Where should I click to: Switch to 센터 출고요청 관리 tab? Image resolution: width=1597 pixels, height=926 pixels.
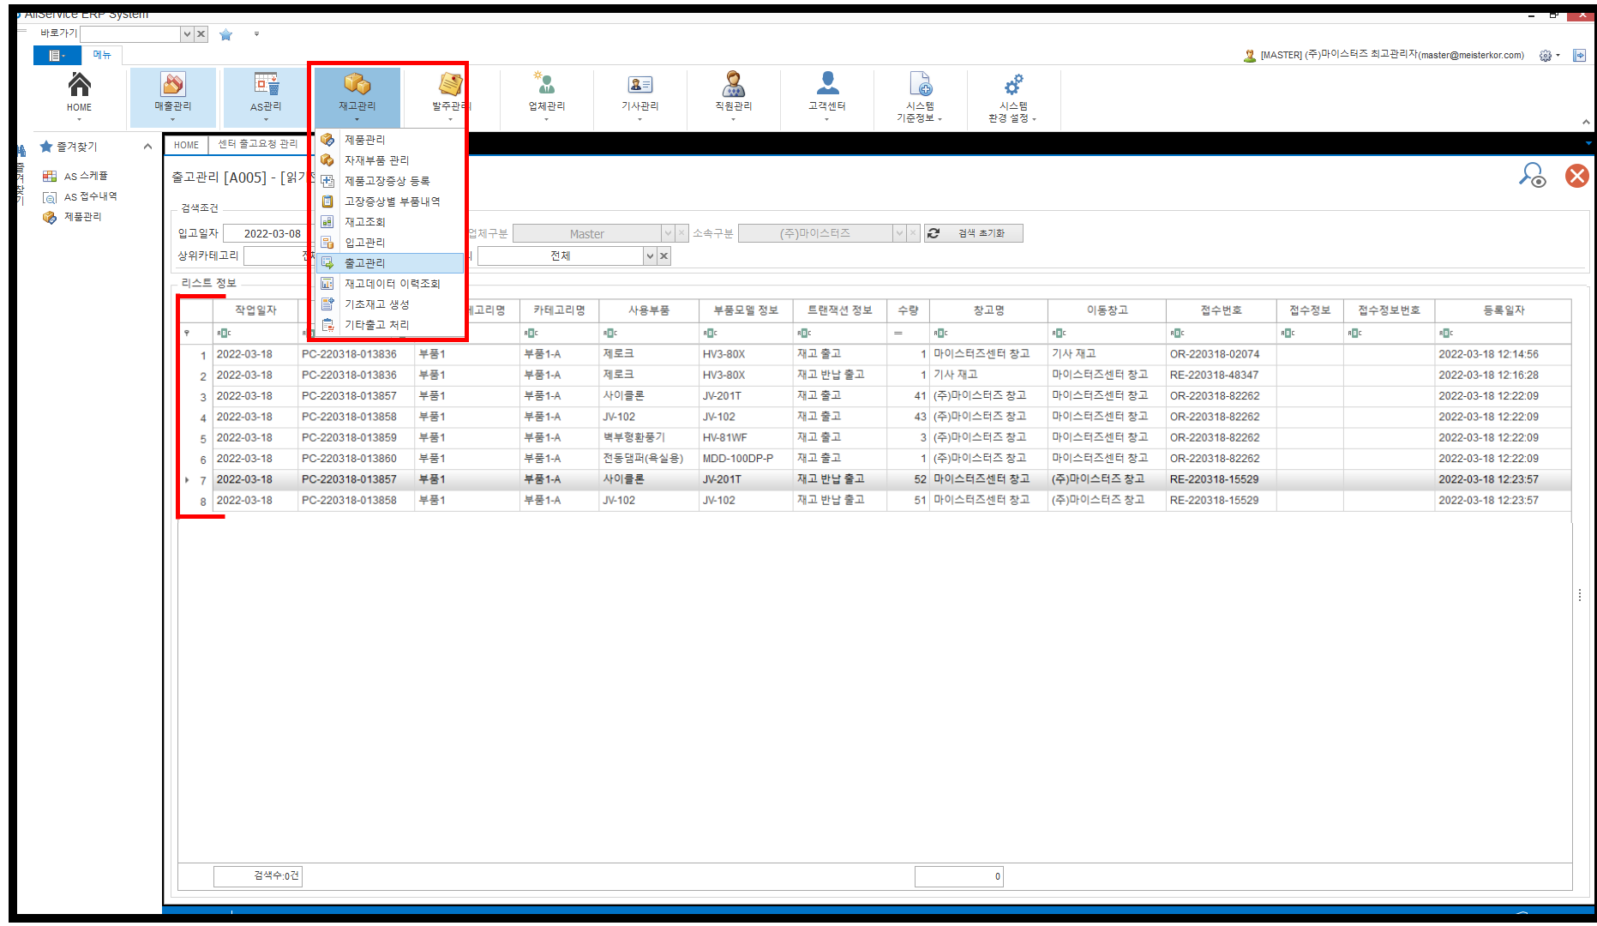click(x=258, y=144)
